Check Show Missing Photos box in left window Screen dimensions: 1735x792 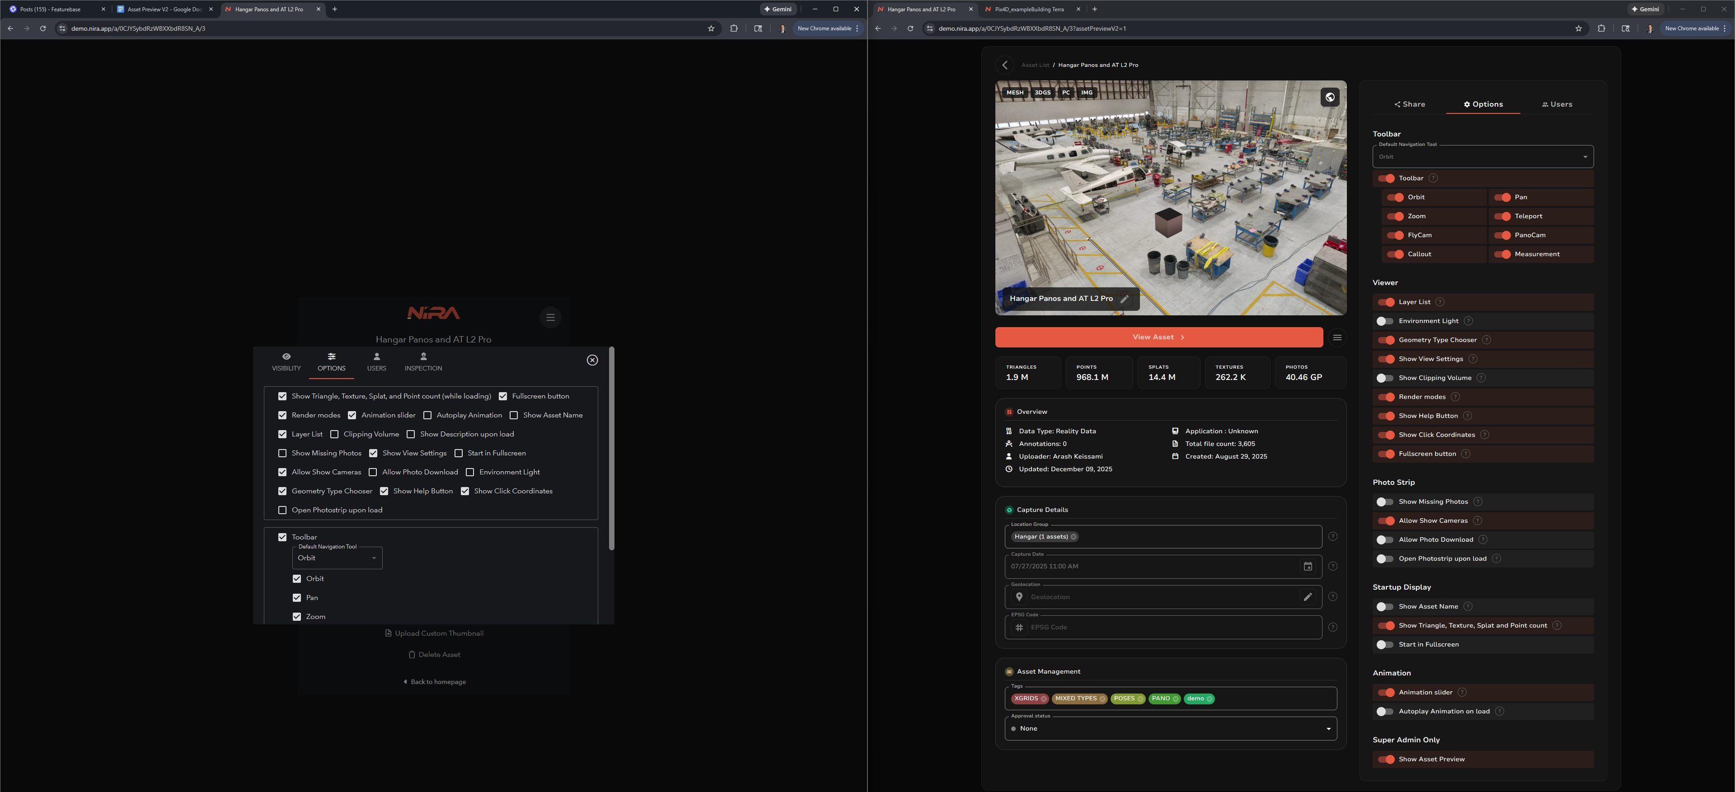(x=282, y=453)
